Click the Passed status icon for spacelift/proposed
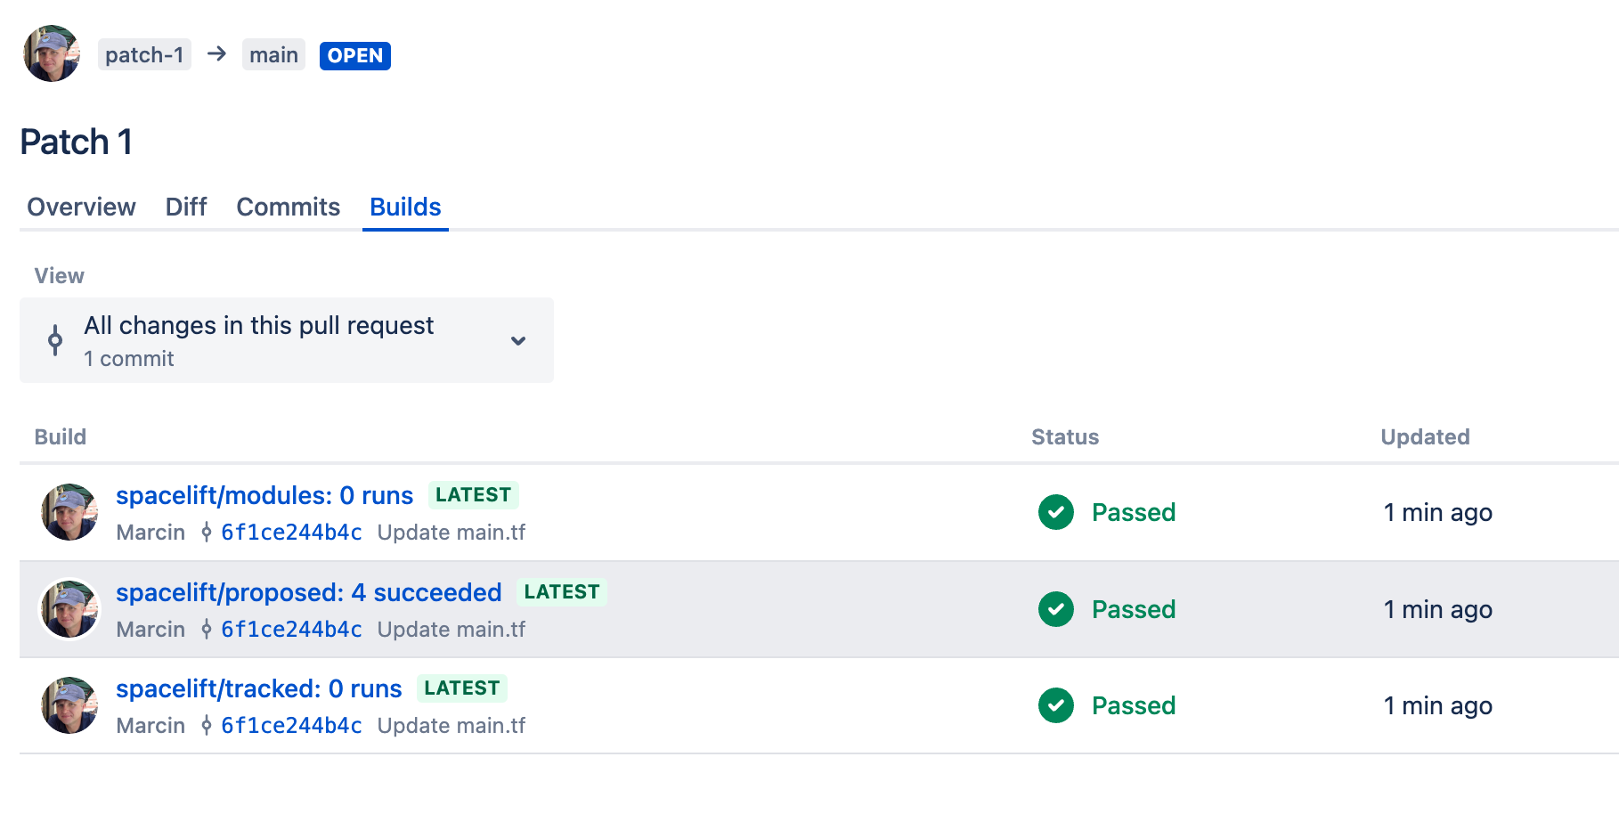 (1055, 609)
